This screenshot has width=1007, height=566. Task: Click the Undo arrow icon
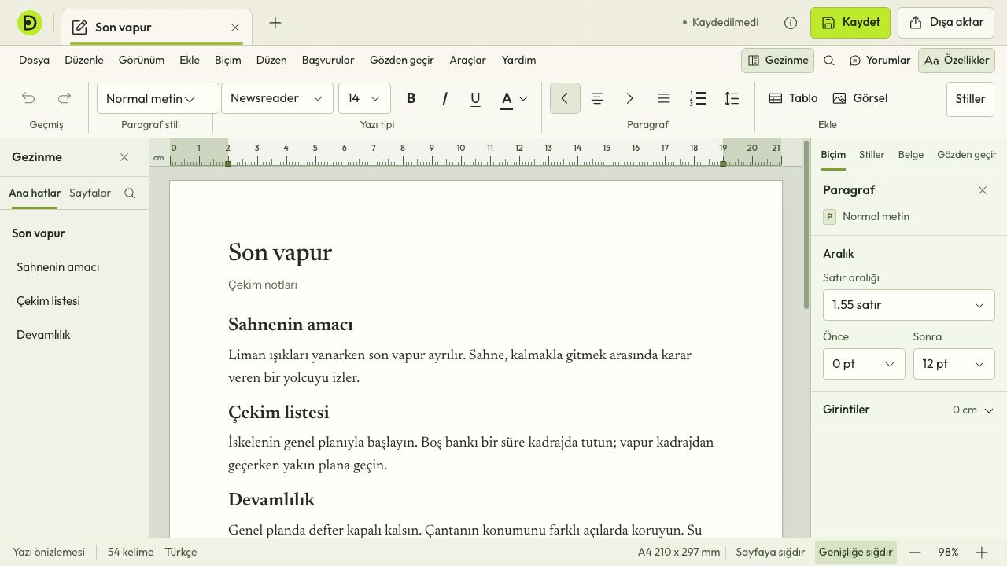[28, 98]
